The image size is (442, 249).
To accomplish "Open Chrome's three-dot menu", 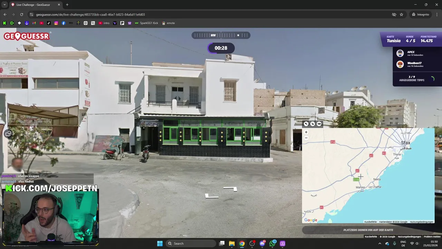I will (437, 15).
